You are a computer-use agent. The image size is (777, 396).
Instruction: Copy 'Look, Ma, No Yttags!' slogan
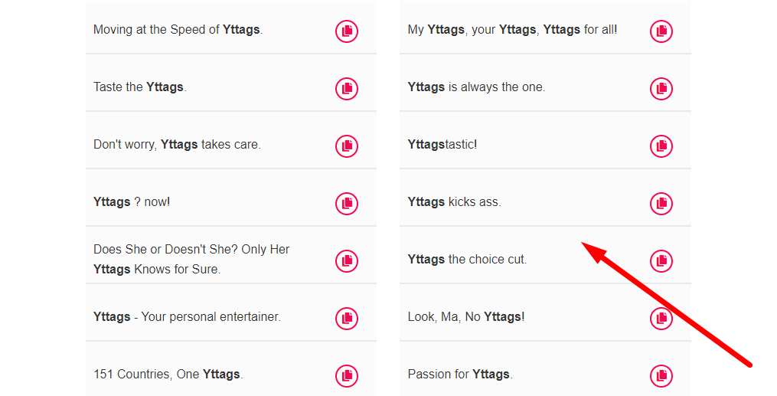pyautogui.click(x=661, y=319)
